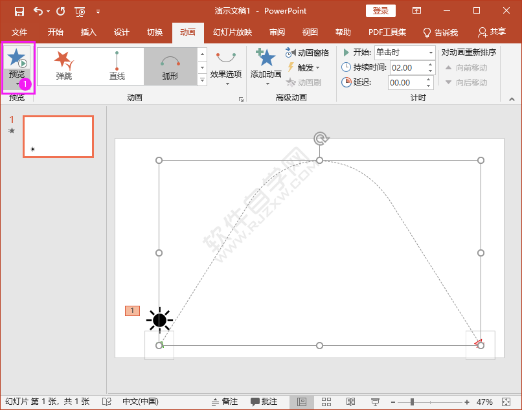Select the Bounce (弹跳) motion path
Viewport: 522px width, 410px height.
point(63,66)
